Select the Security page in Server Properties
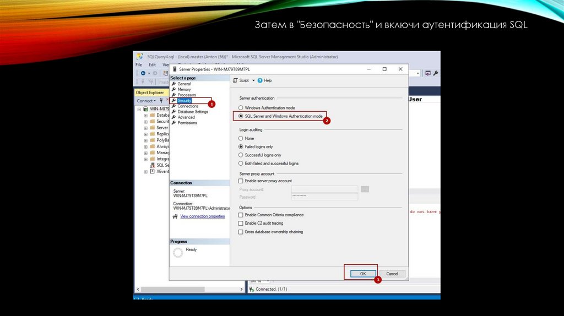This screenshot has height=316, width=564. click(184, 101)
